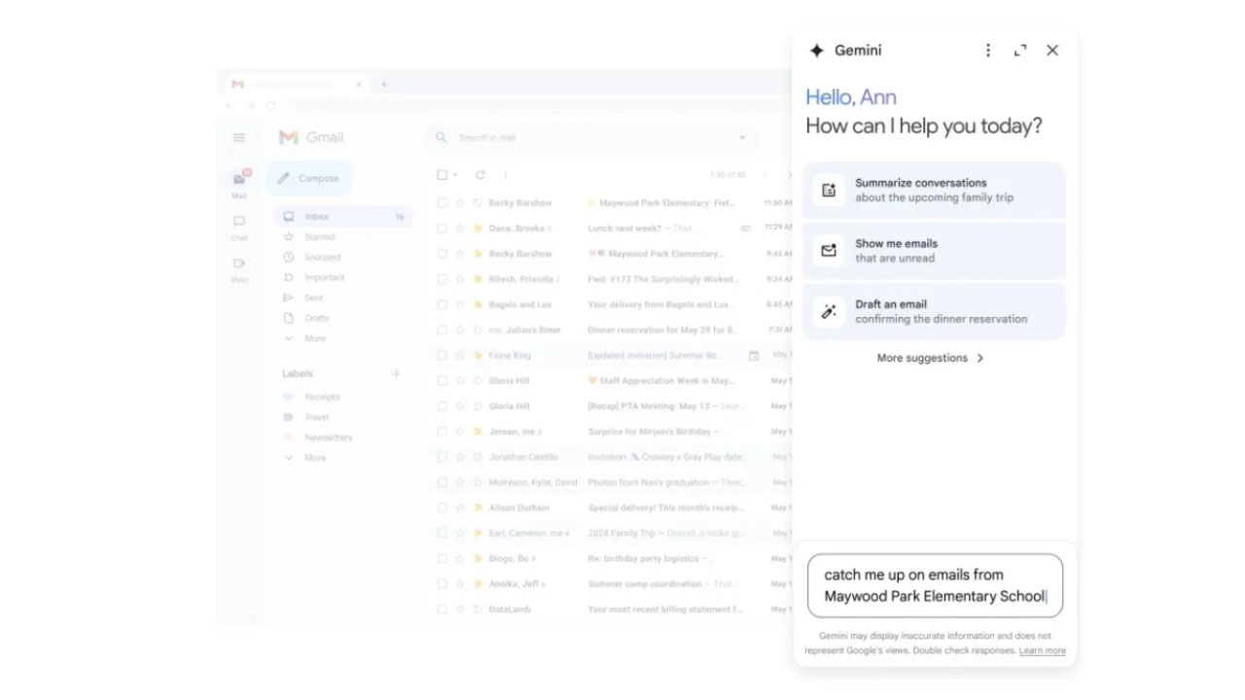This screenshot has width=1245, height=700.
Task: Filter by the Newsletters label
Action: (328, 437)
